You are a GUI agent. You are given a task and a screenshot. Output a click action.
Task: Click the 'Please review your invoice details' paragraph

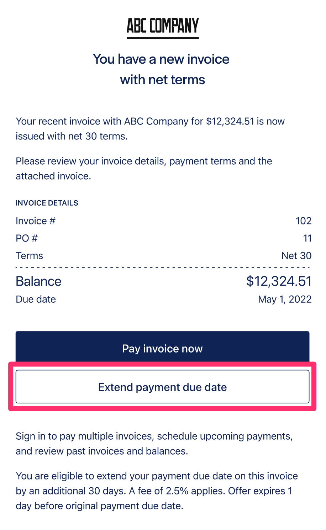(x=144, y=169)
